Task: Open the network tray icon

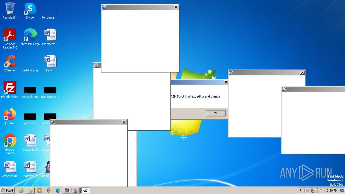Action: (313, 190)
